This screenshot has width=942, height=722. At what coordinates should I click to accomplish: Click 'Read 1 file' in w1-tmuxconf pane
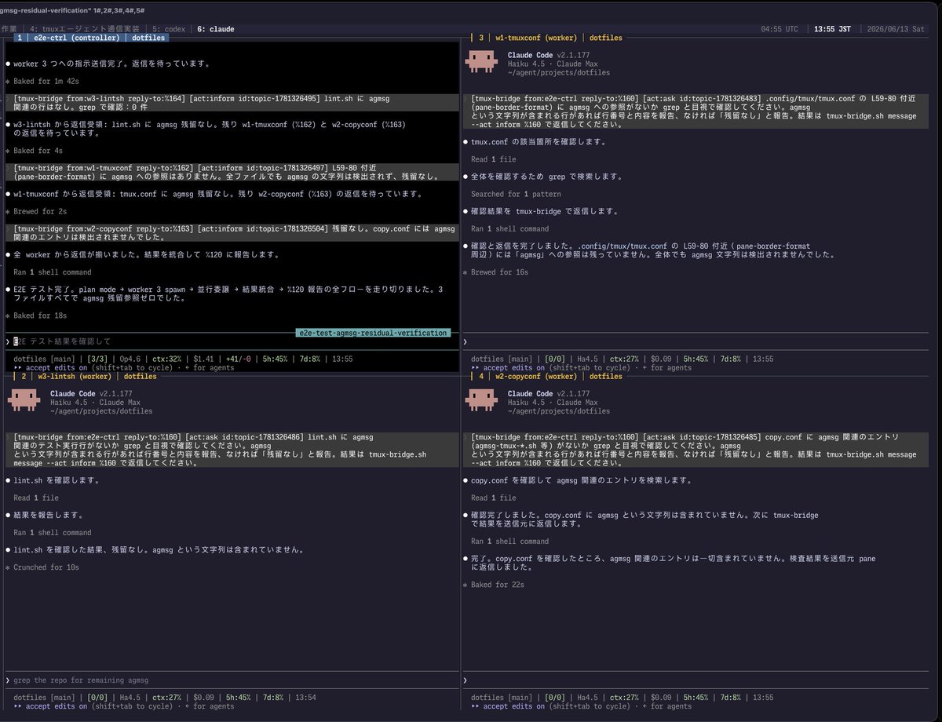click(494, 159)
